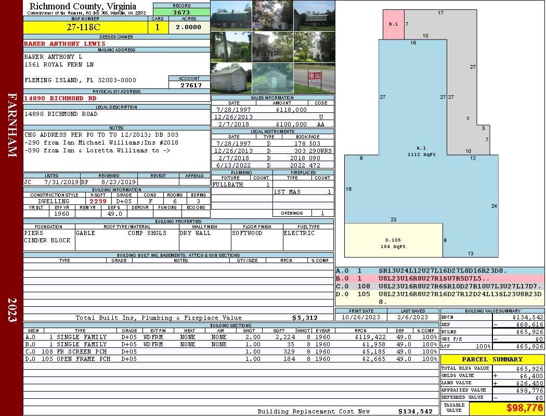Click the 2/7/2018 $100,000 sale entry
Screen dimensions: 546x416
(272, 124)
